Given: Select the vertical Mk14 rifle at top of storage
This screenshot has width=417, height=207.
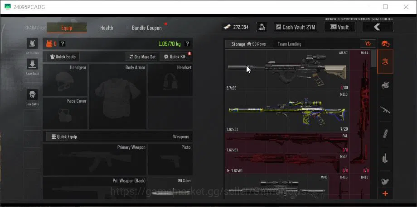Looking at the screenshot, I should point(359,112).
